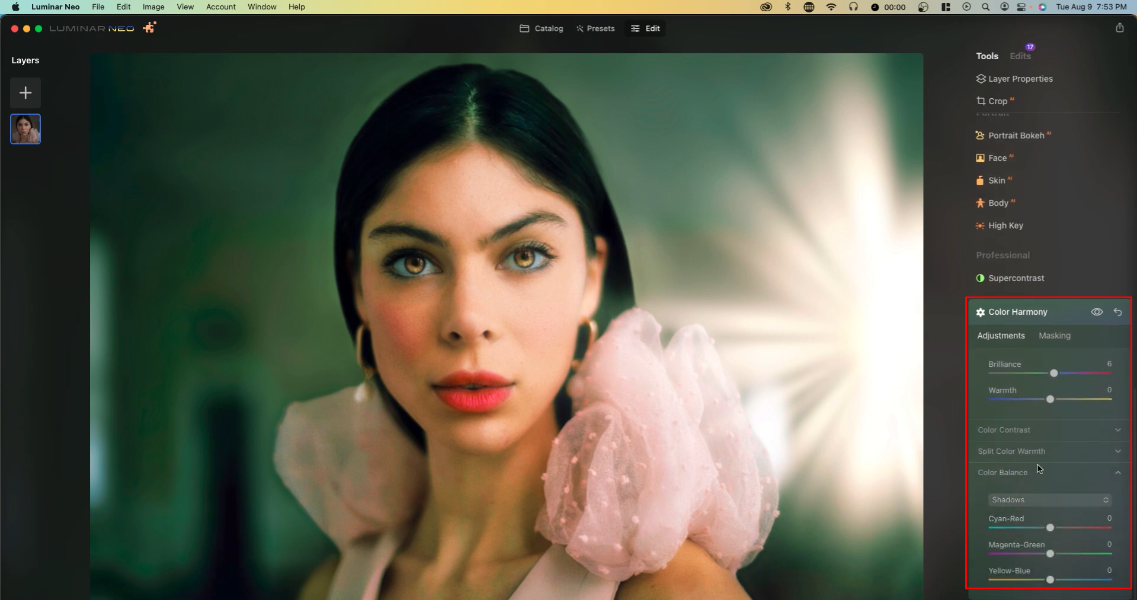The image size is (1137, 600).
Task: Collapse the Color Balance section
Action: coord(1049,473)
